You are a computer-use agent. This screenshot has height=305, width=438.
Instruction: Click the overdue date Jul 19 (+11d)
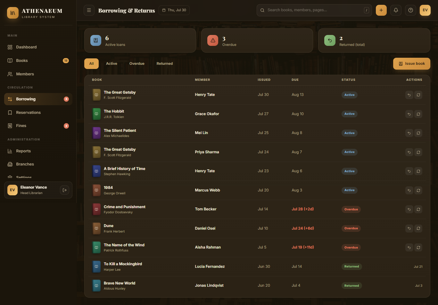pyautogui.click(x=303, y=247)
